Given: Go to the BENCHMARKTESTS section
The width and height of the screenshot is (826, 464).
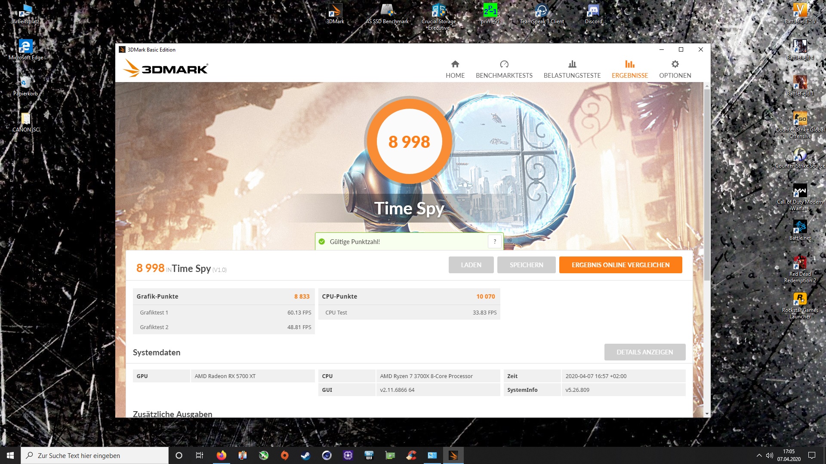Looking at the screenshot, I should pyautogui.click(x=504, y=69).
